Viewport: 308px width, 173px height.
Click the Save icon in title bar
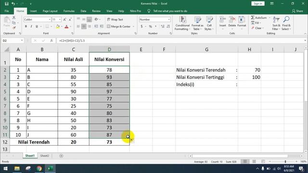pos(6,4)
